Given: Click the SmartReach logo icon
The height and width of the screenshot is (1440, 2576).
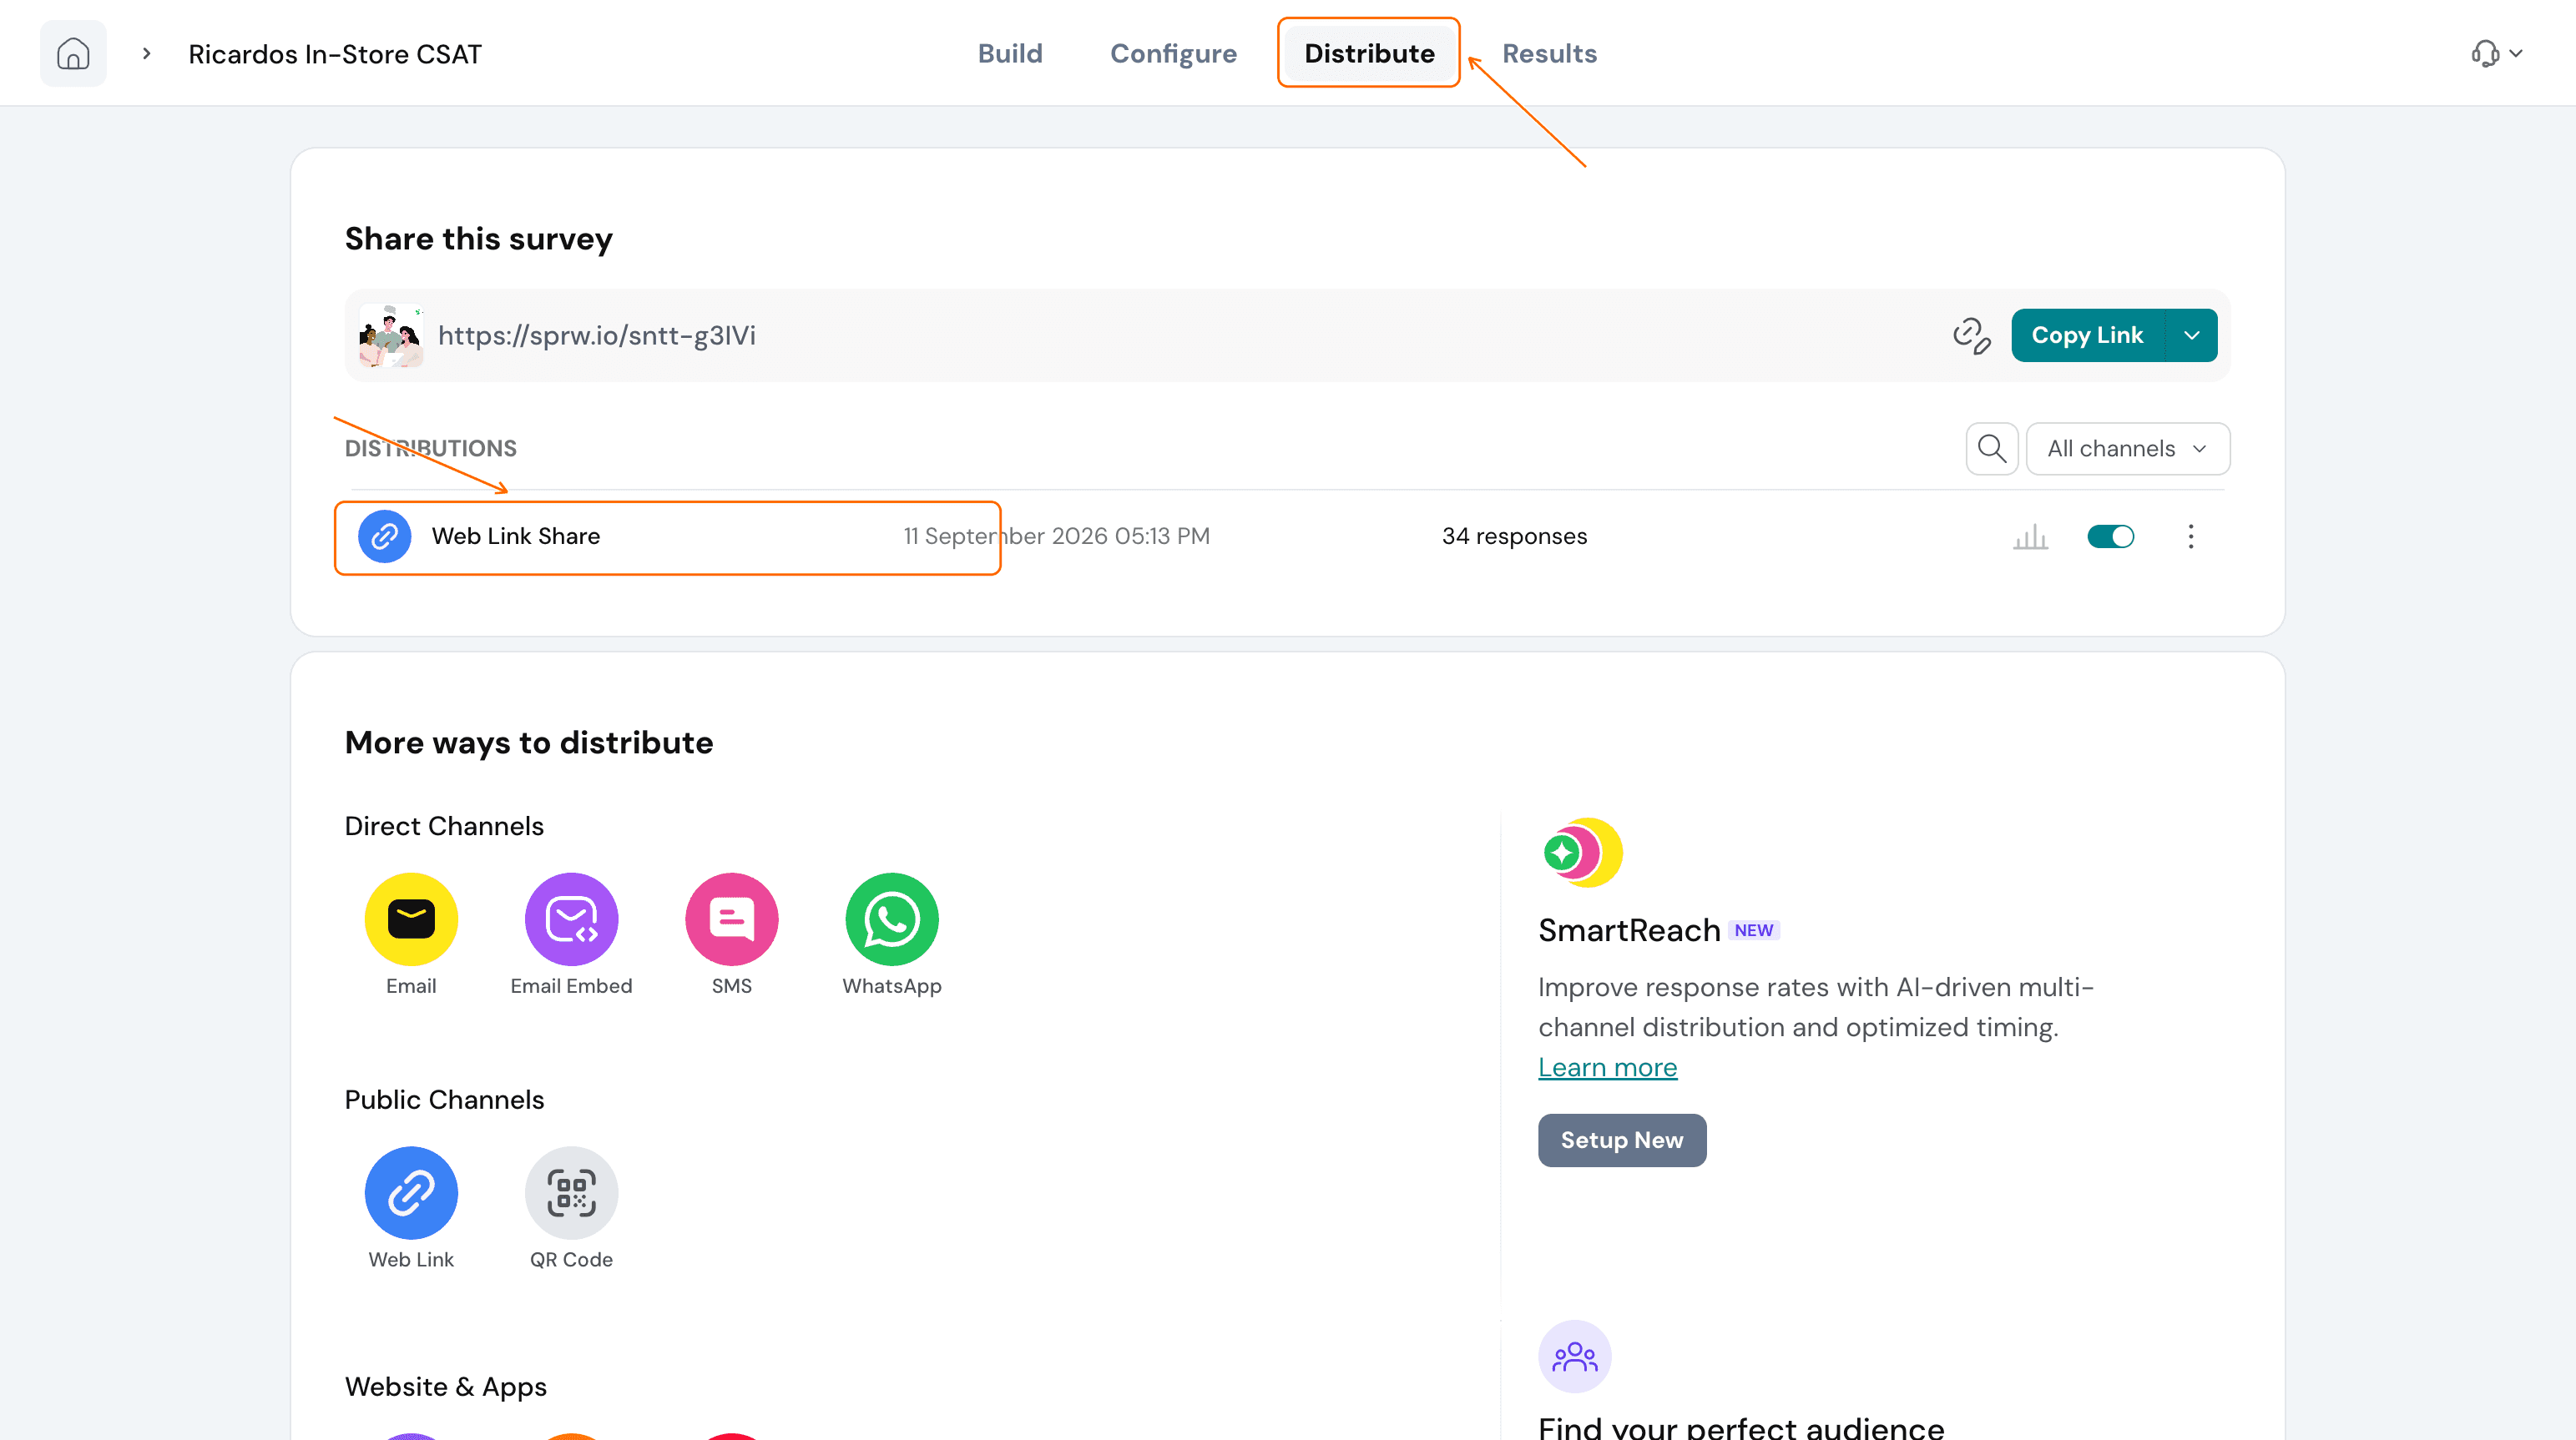Looking at the screenshot, I should pyautogui.click(x=1582, y=853).
